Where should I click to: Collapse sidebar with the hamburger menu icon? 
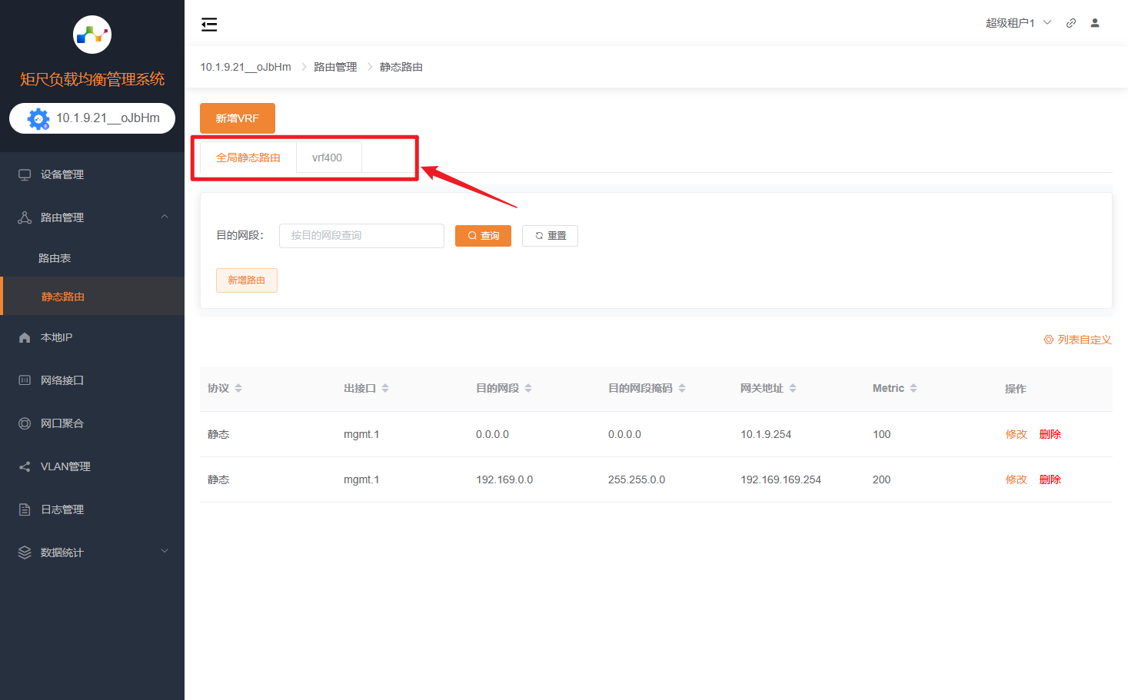click(209, 25)
